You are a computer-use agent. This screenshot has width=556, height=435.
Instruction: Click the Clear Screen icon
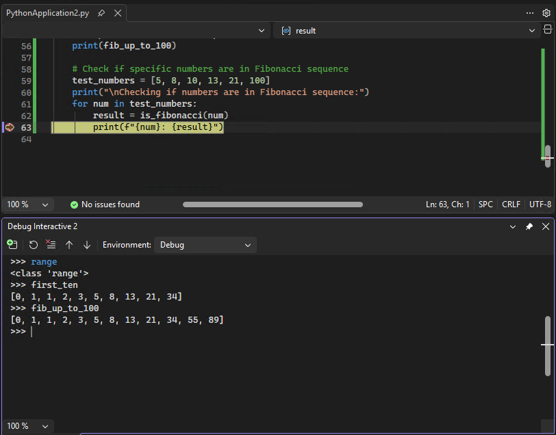pos(51,244)
